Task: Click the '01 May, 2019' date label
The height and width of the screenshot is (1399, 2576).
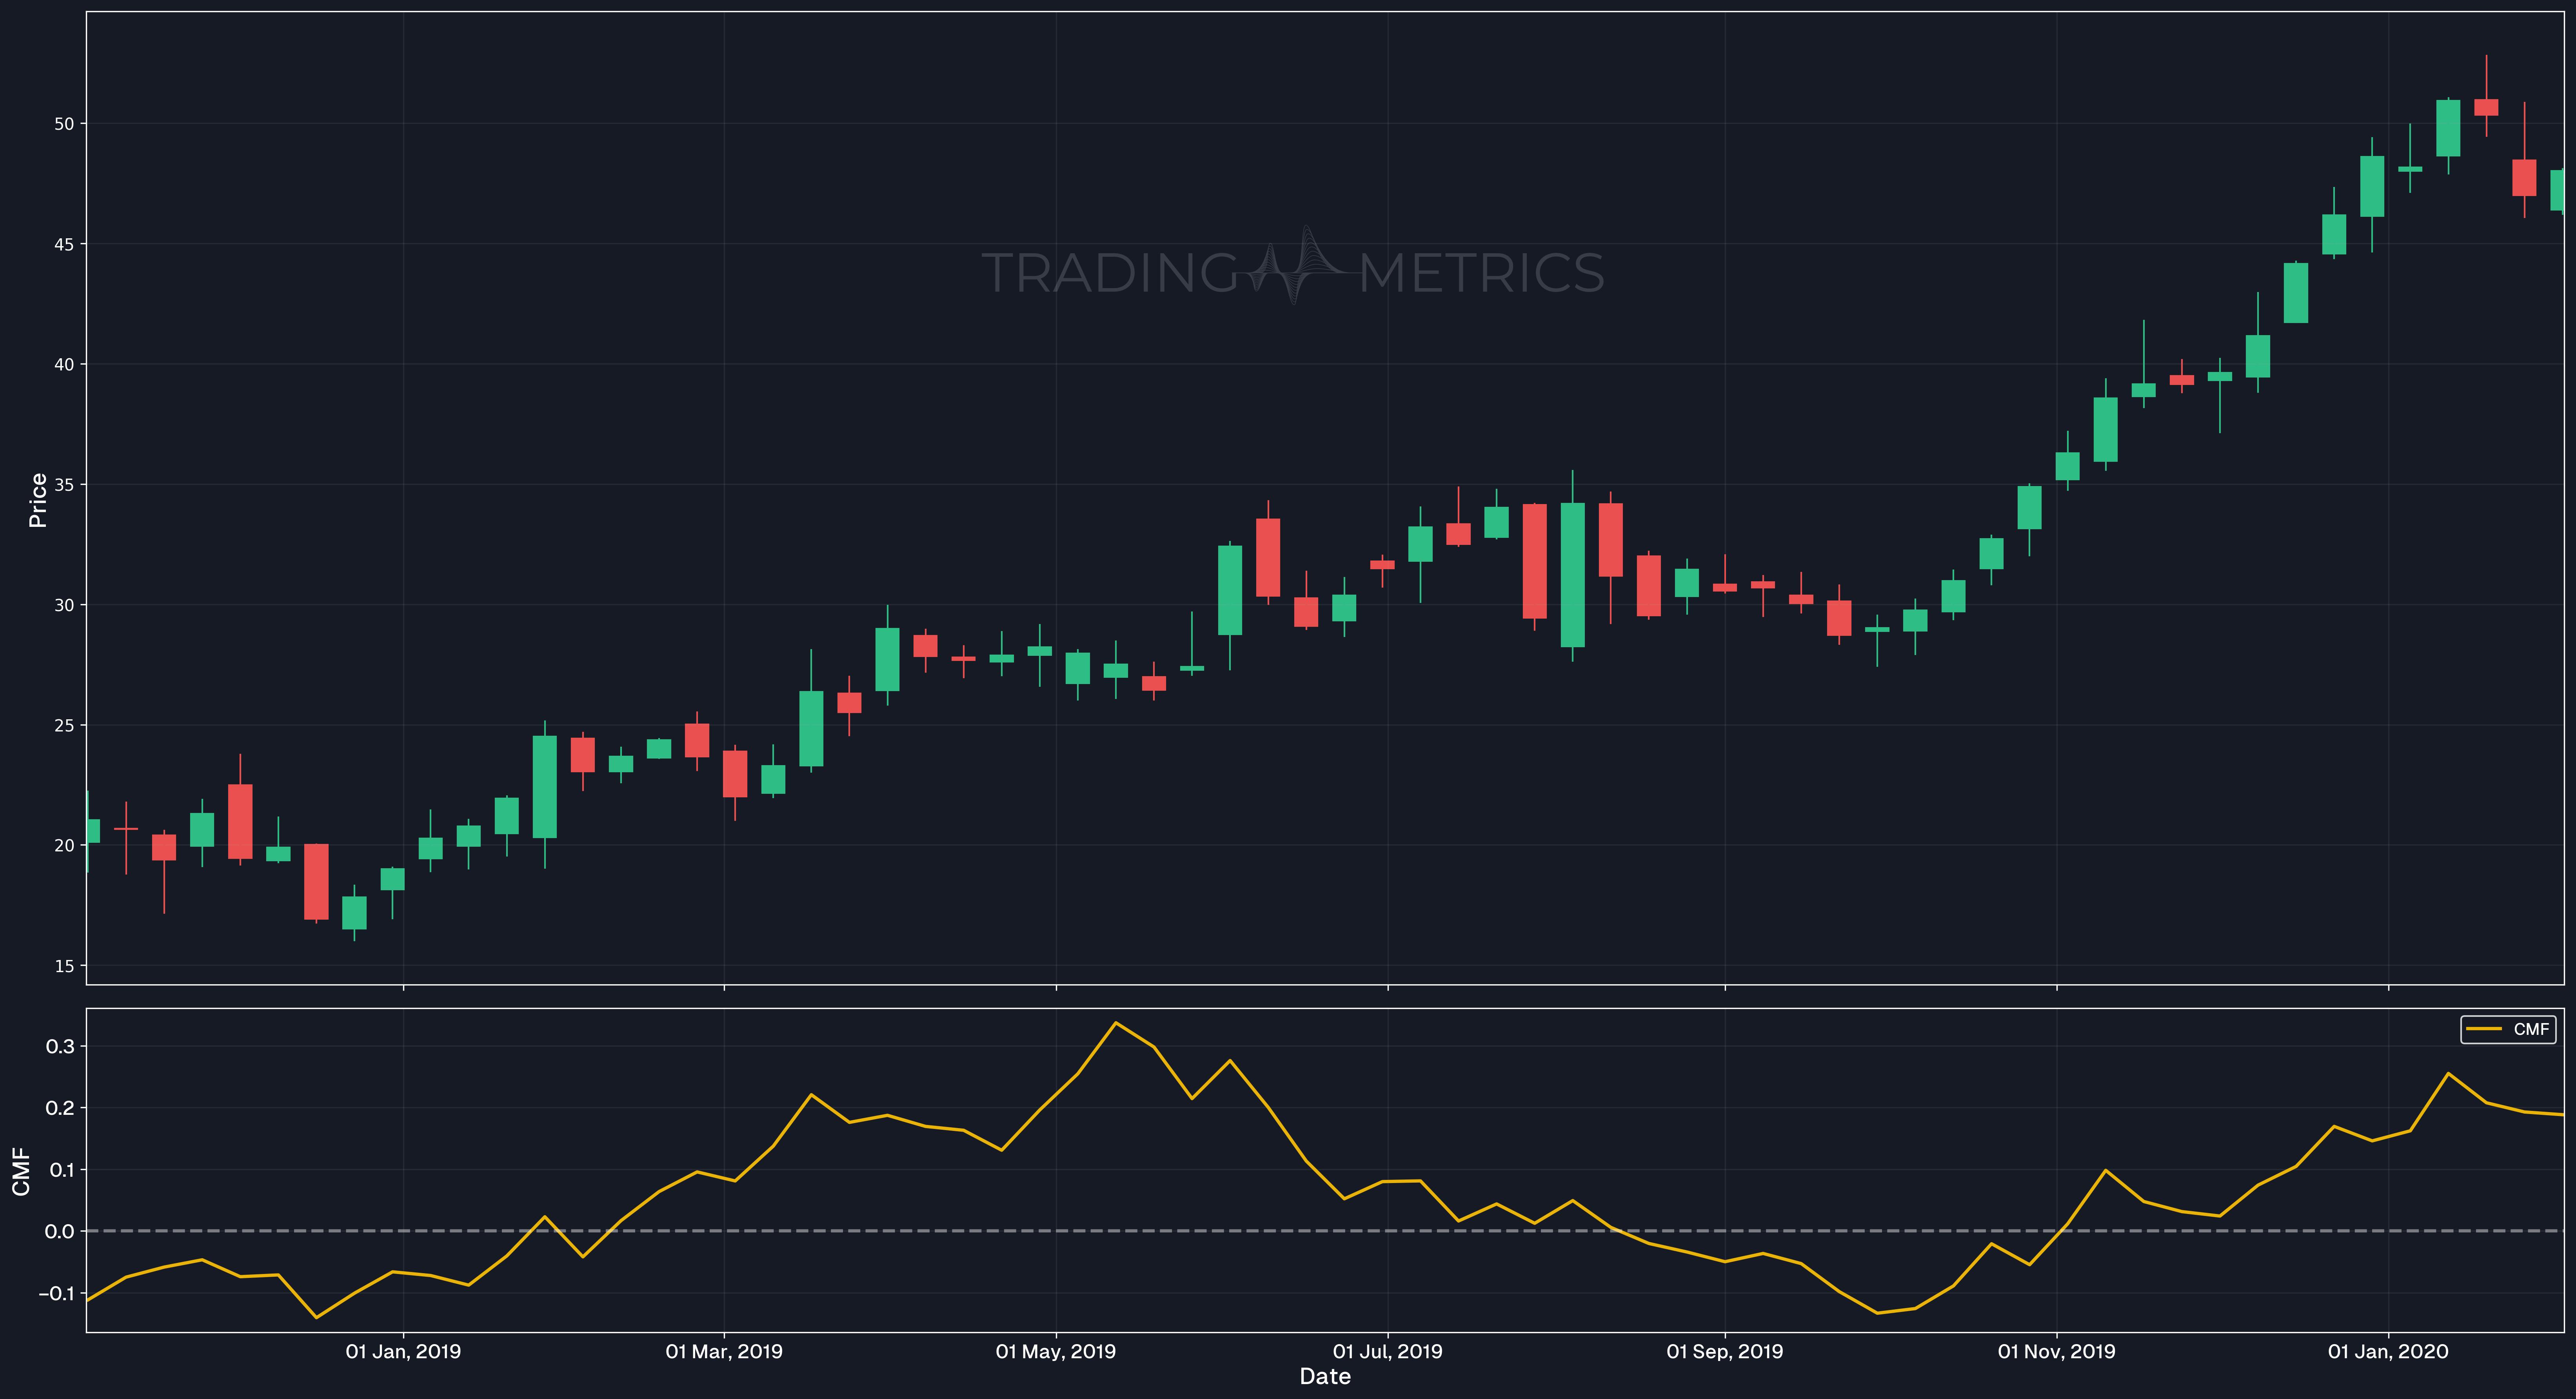Action: click(1056, 1352)
